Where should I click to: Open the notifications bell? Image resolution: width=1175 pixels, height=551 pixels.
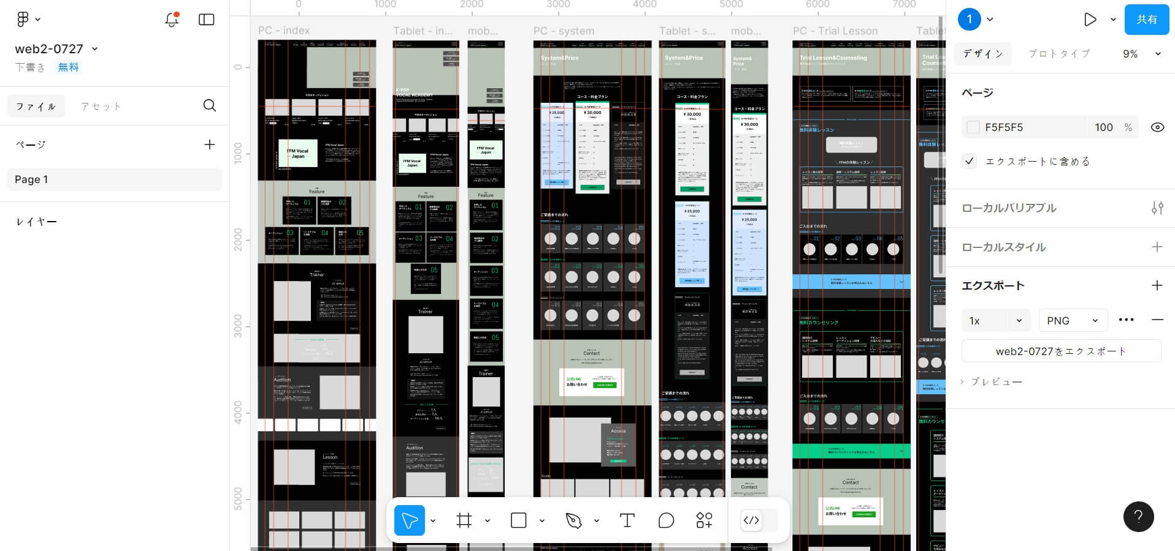tap(172, 20)
